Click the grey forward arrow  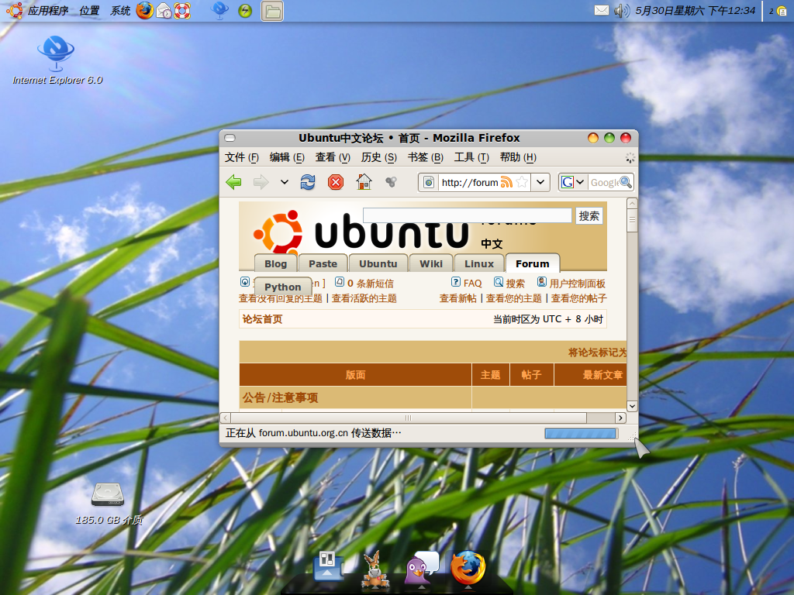pyautogui.click(x=261, y=182)
